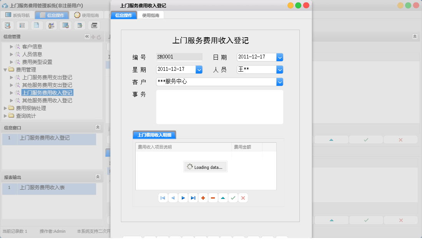The height and width of the screenshot is (252, 422).
Task: Select the search/magnifier tool in the toolbar
Action: (x=8, y=25)
